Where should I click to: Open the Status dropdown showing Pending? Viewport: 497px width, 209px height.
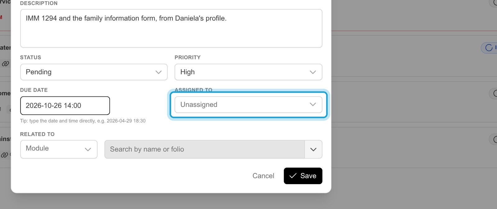click(94, 72)
